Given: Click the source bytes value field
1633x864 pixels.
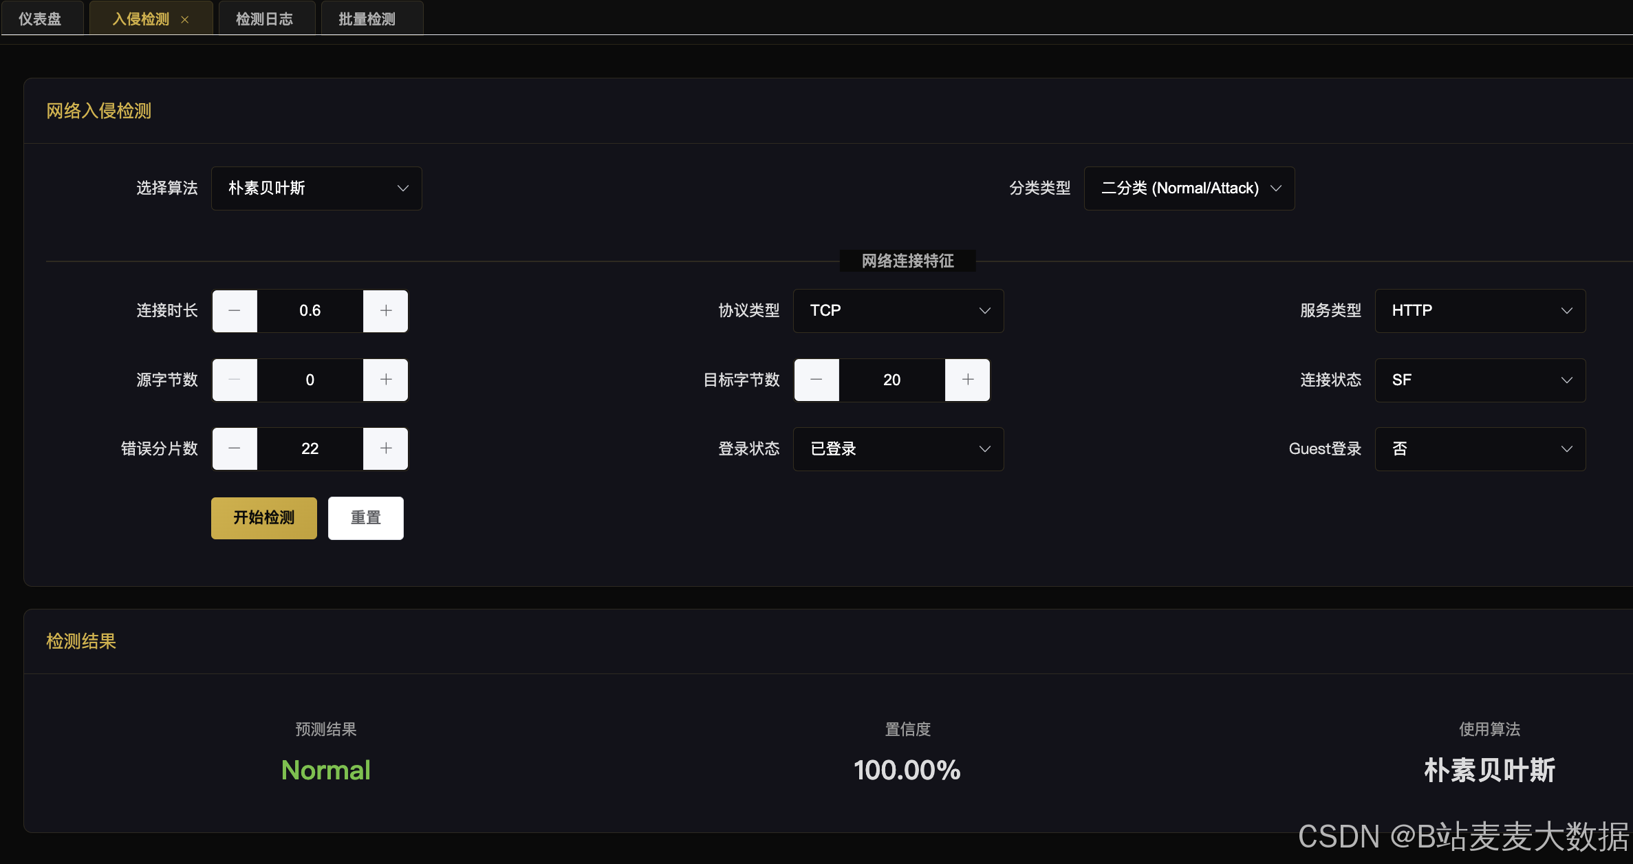Looking at the screenshot, I should [310, 380].
